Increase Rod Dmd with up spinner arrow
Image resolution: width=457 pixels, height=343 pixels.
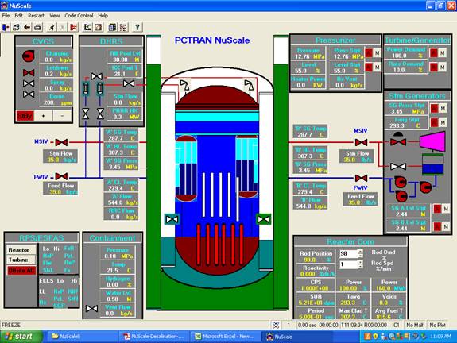coord(361,251)
